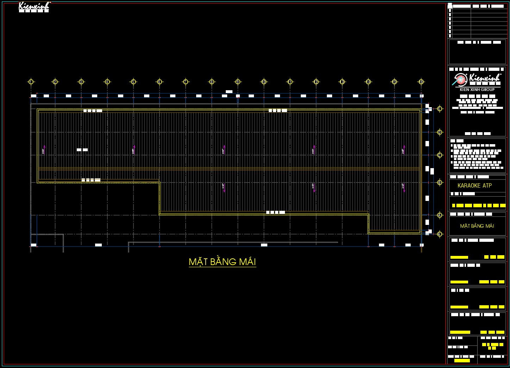Viewport: 510px width, 368px height.
Task: Select the topmost axis bubble on the right edge
Action: coord(439,108)
